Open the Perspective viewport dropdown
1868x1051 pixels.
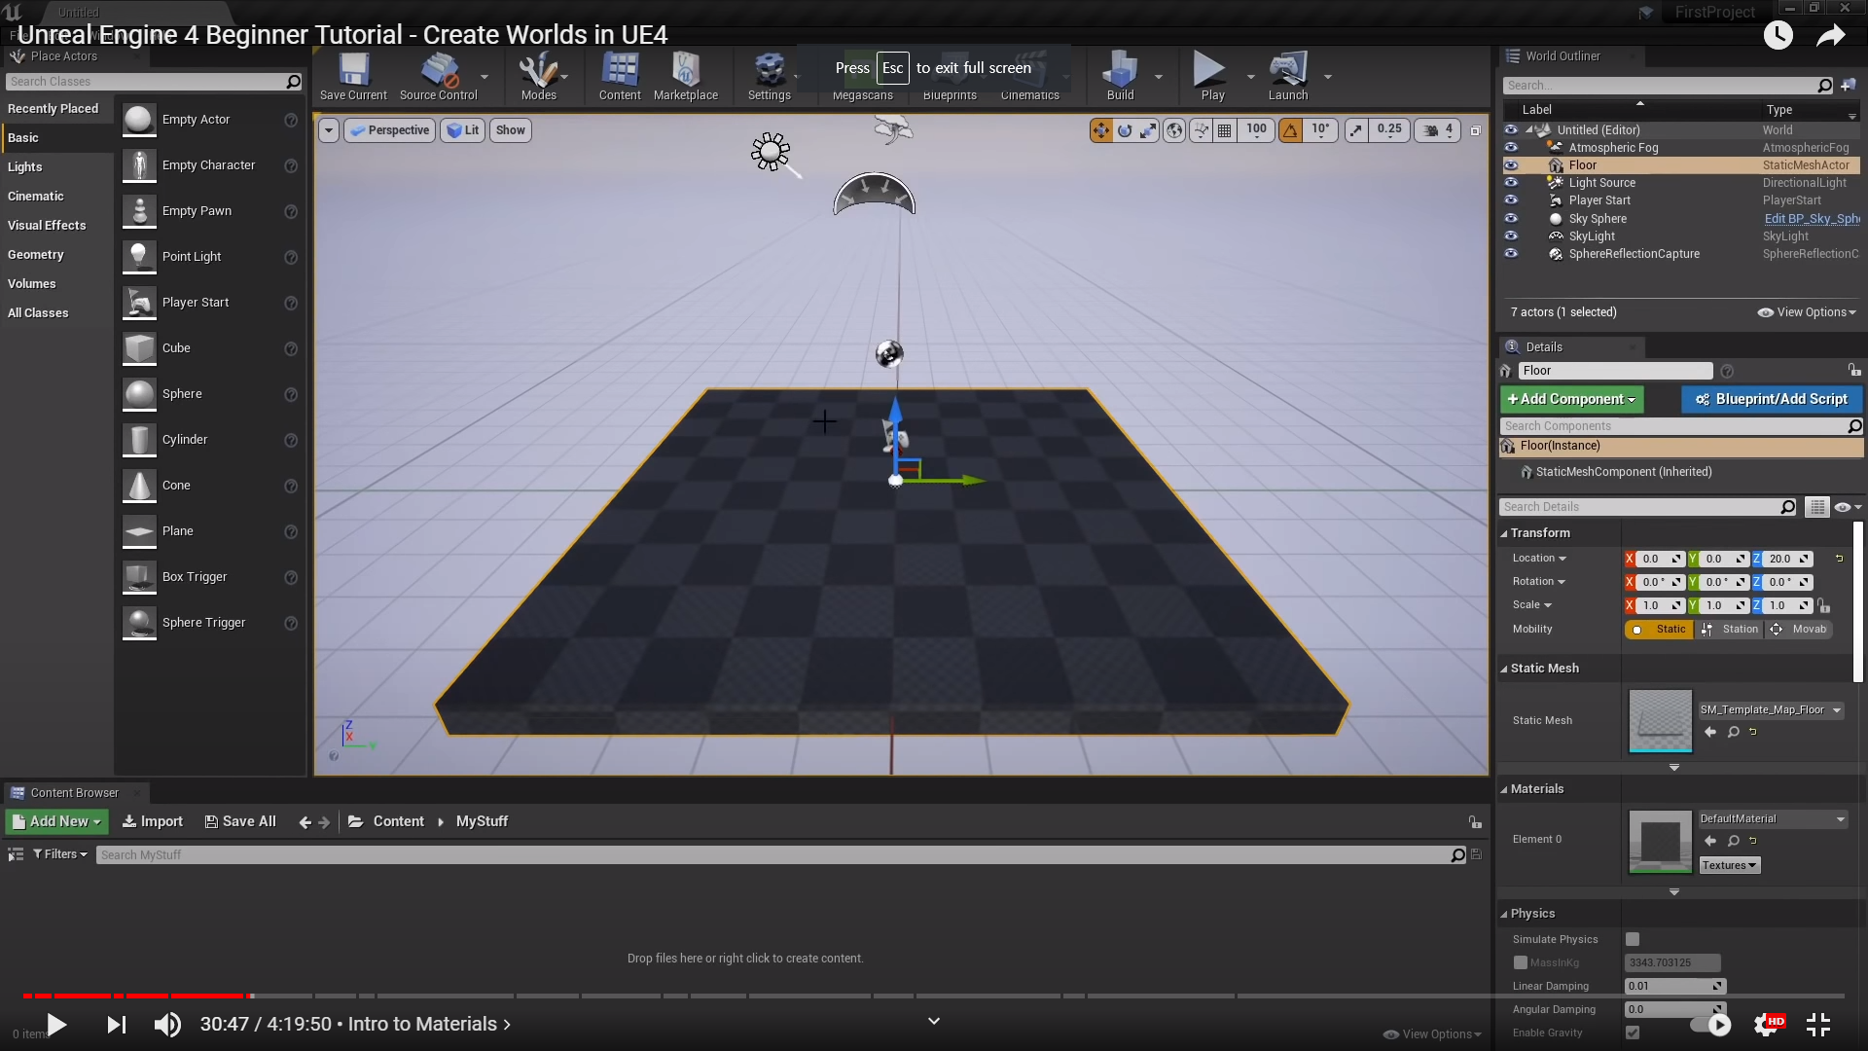tap(389, 130)
